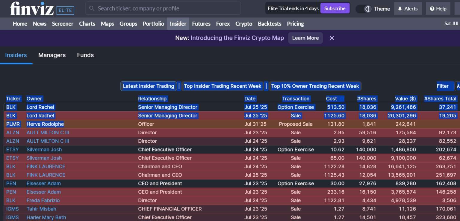Toggle the dark/light Theme switch
This screenshot has width=460, height=221.
tap(364, 9)
